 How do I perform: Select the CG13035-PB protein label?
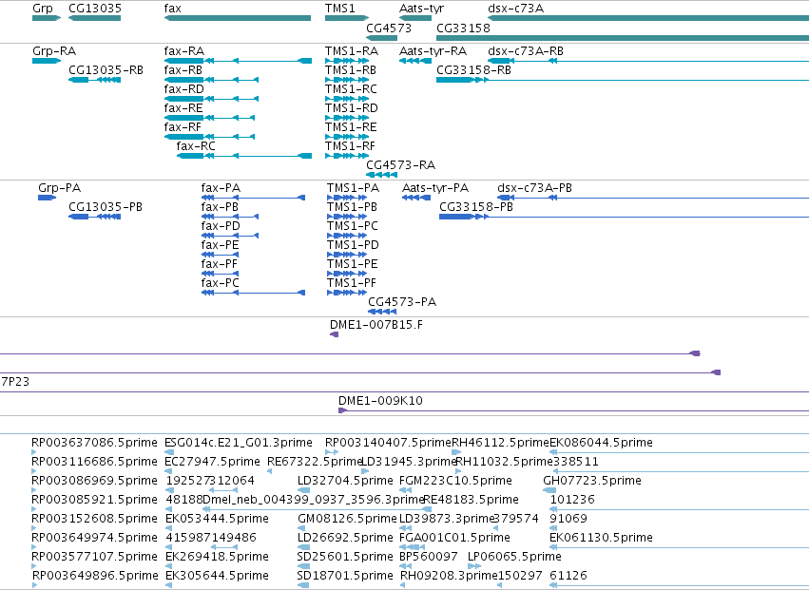106,207
